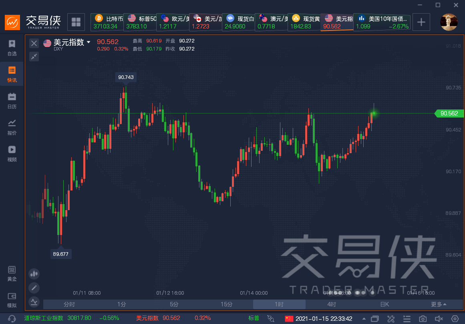Select the 1分 timeframe
Screen dimensions: 465x324
coord(122,304)
